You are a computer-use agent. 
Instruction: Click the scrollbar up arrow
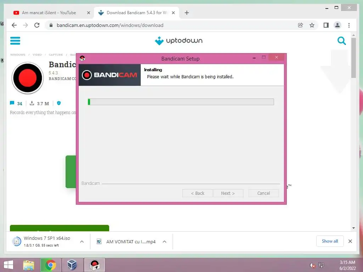(x=353, y=35)
